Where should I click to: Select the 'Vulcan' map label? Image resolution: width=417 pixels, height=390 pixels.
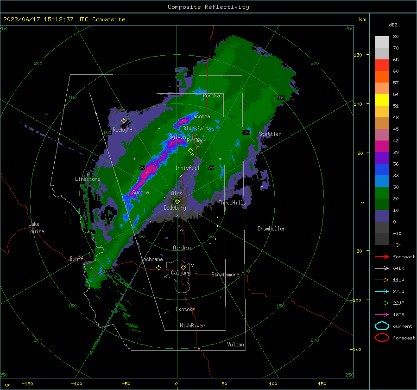coord(236,344)
